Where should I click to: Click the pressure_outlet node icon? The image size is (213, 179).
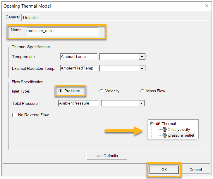tap(164, 135)
